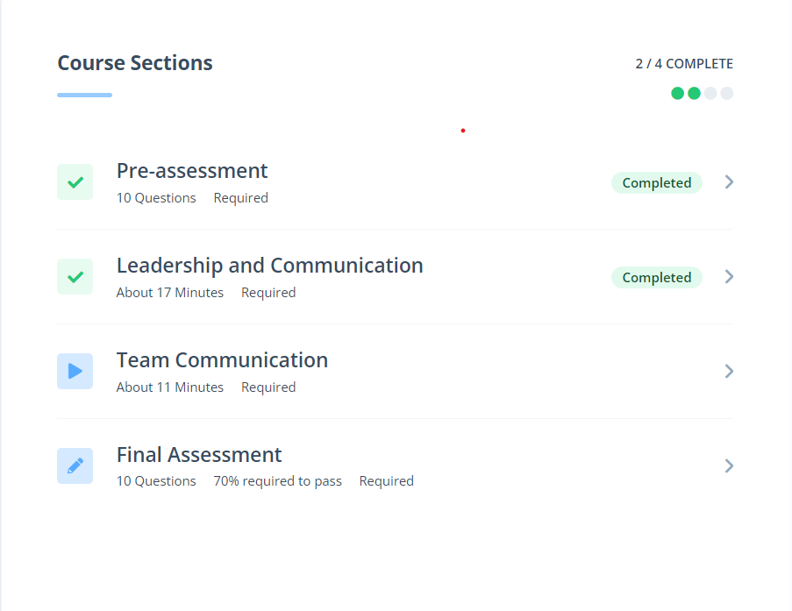Click the last gray progress dot

(x=727, y=94)
